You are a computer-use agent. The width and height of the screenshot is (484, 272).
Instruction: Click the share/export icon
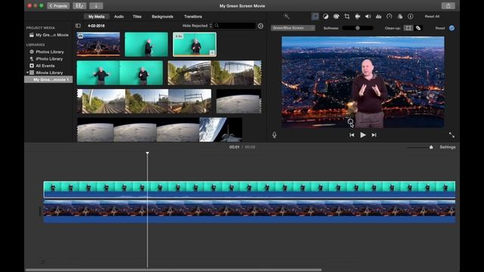pyautogui.click(x=448, y=5)
